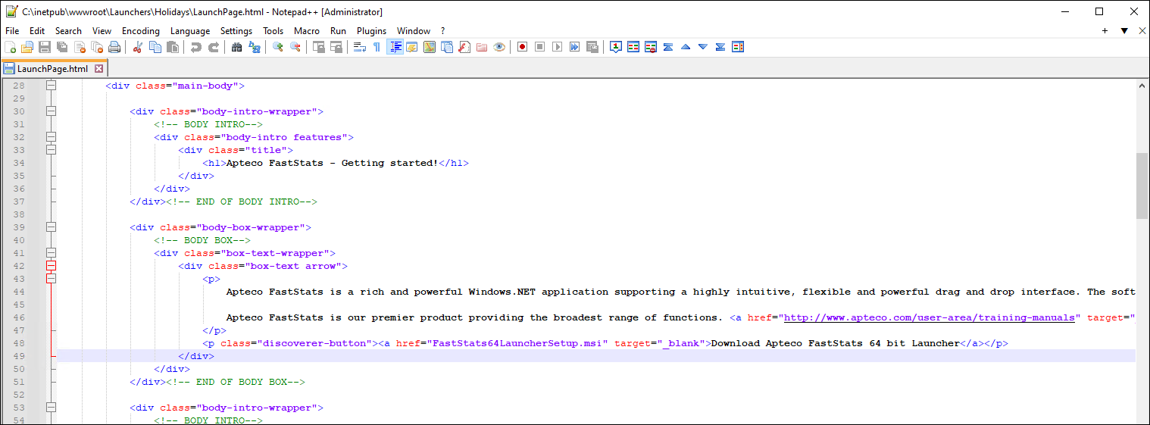Toggle the Monitoring eye icon
This screenshot has width=1150, height=425.
pyautogui.click(x=499, y=47)
